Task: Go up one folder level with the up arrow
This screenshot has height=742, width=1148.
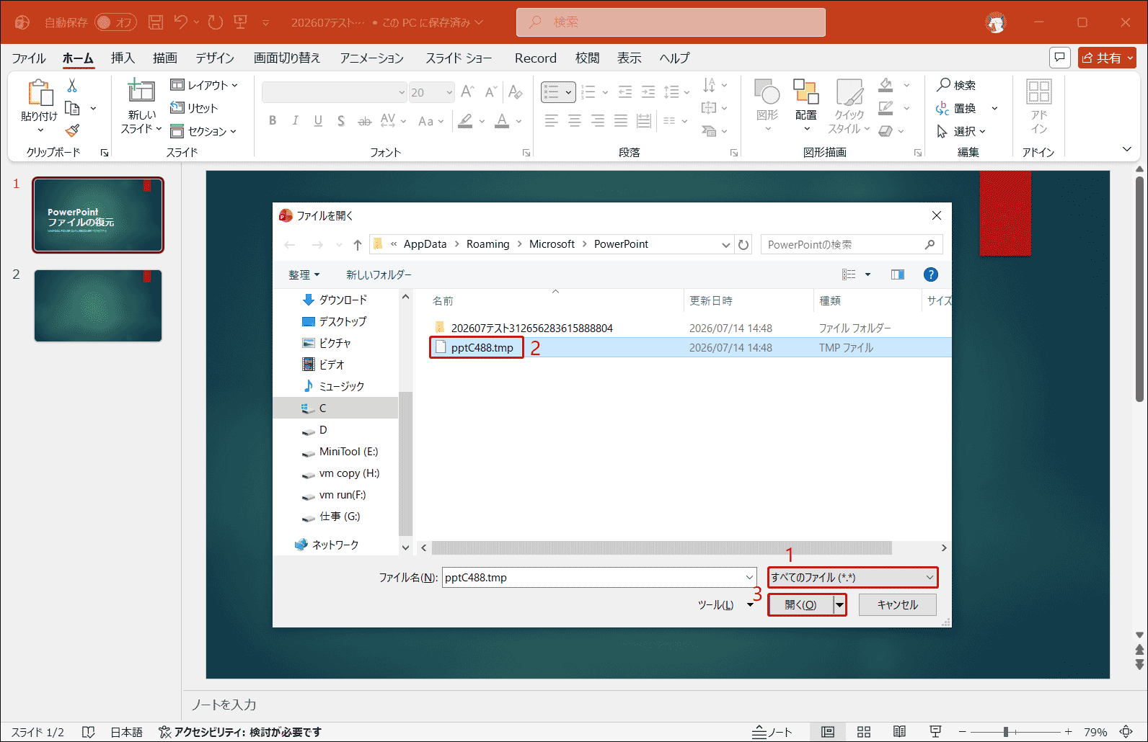Action: pos(358,245)
